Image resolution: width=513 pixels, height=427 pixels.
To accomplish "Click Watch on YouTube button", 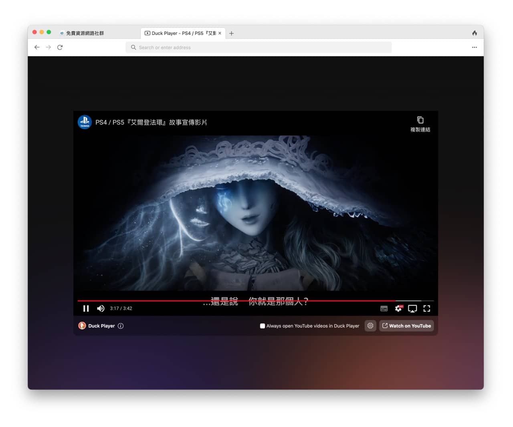I will point(406,326).
